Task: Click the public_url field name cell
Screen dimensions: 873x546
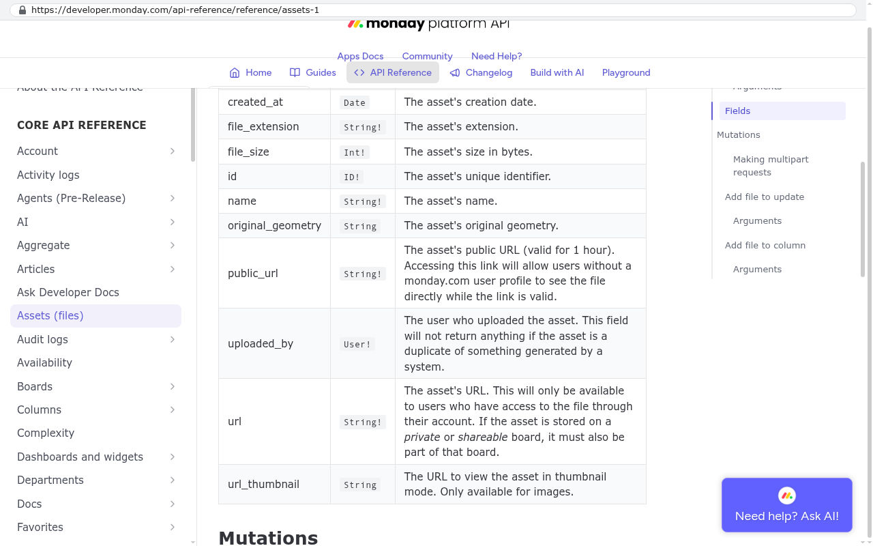Action: pyautogui.click(x=274, y=273)
